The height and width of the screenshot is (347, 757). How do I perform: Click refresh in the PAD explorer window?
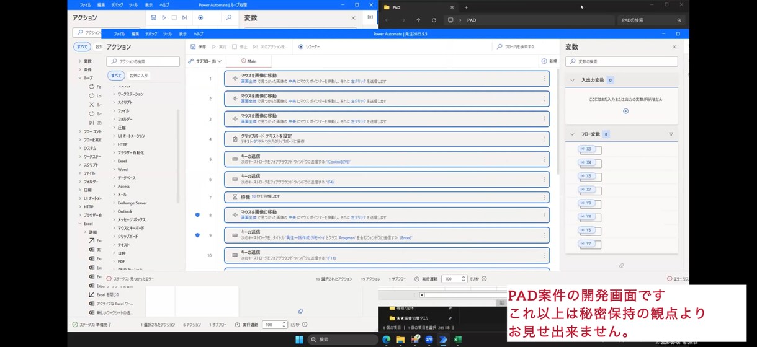pos(434,20)
